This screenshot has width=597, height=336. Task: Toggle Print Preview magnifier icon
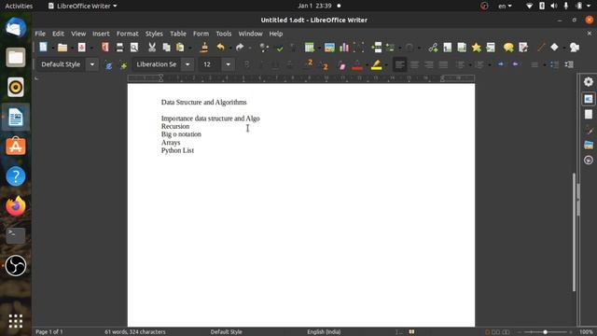tap(134, 48)
